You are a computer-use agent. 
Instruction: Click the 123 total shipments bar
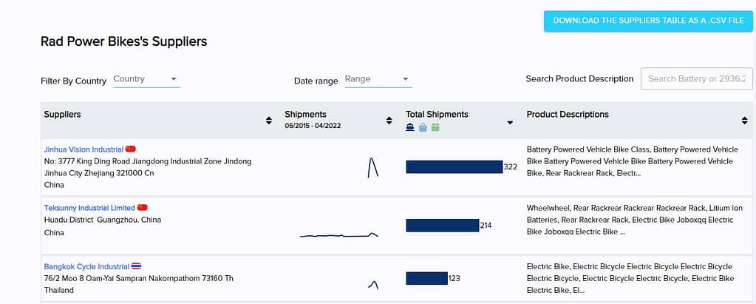426,278
